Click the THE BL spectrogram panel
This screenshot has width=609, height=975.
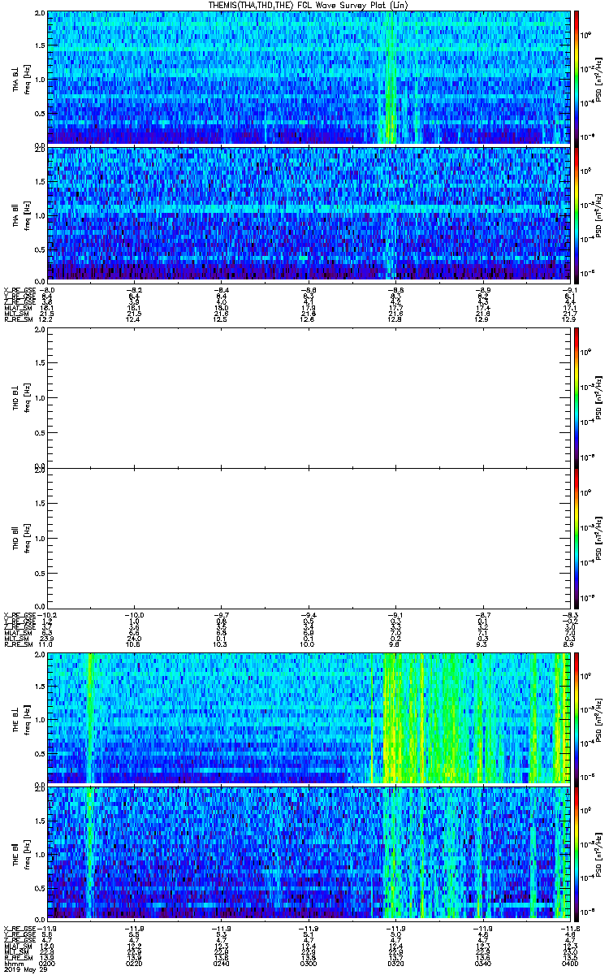[x=309, y=718]
